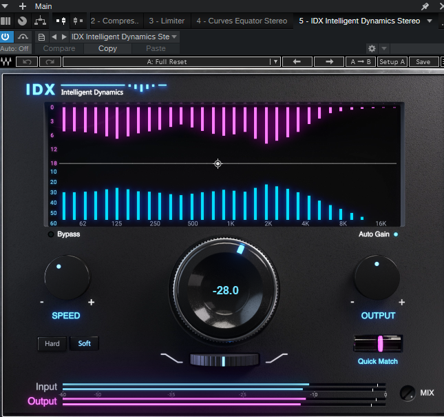Open the gear settings icon
This screenshot has height=417, width=444.
pyautogui.click(x=372, y=48)
